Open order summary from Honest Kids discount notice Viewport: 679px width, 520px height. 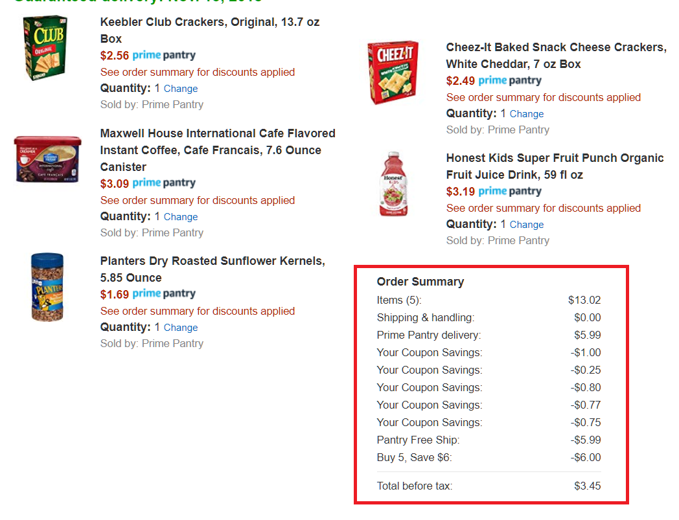point(543,208)
